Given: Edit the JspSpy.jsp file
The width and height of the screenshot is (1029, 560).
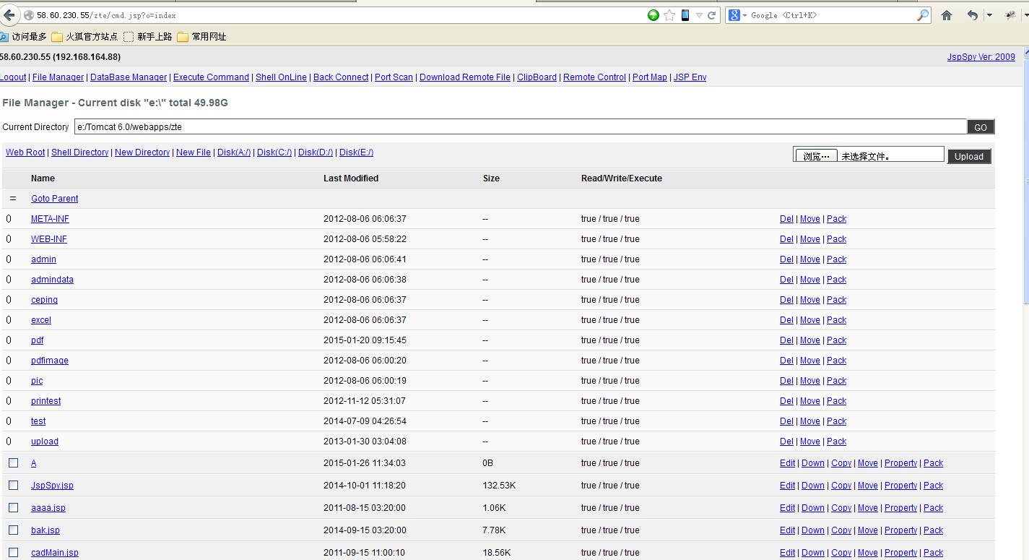Looking at the screenshot, I should (787, 486).
